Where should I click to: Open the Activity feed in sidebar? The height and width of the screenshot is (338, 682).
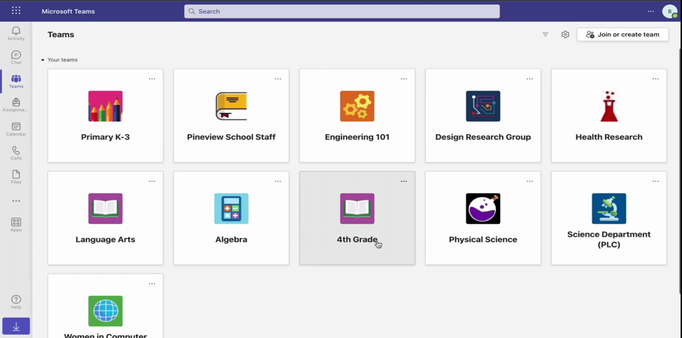pos(16,33)
